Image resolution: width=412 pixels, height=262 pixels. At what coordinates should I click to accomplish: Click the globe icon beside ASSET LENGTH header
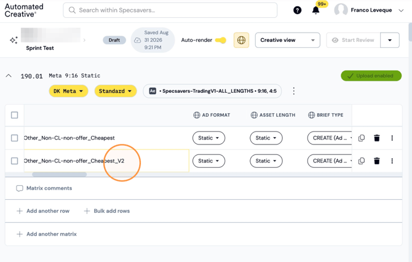[x=254, y=115]
